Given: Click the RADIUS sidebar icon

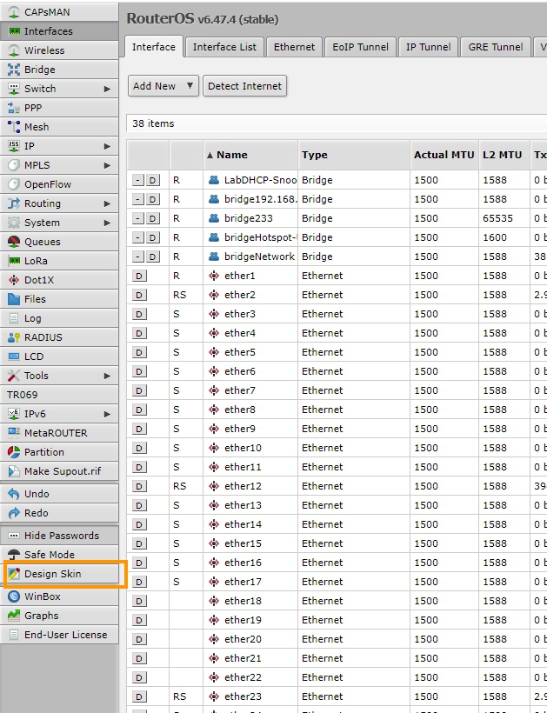Looking at the screenshot, I should (14, 337).
